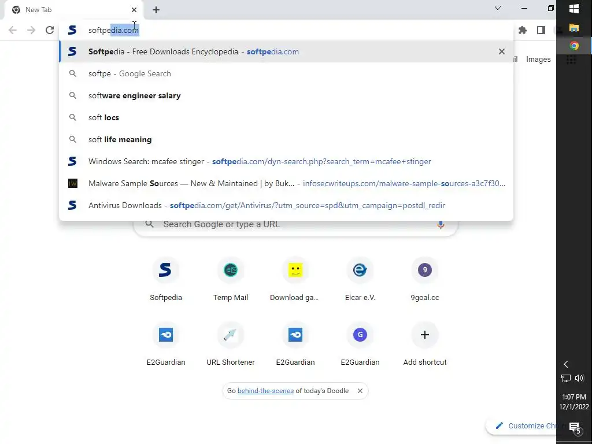This screenshot has width=592, height=444.
Task: Open the Download ga... shortcut tile
Action: 295,279
